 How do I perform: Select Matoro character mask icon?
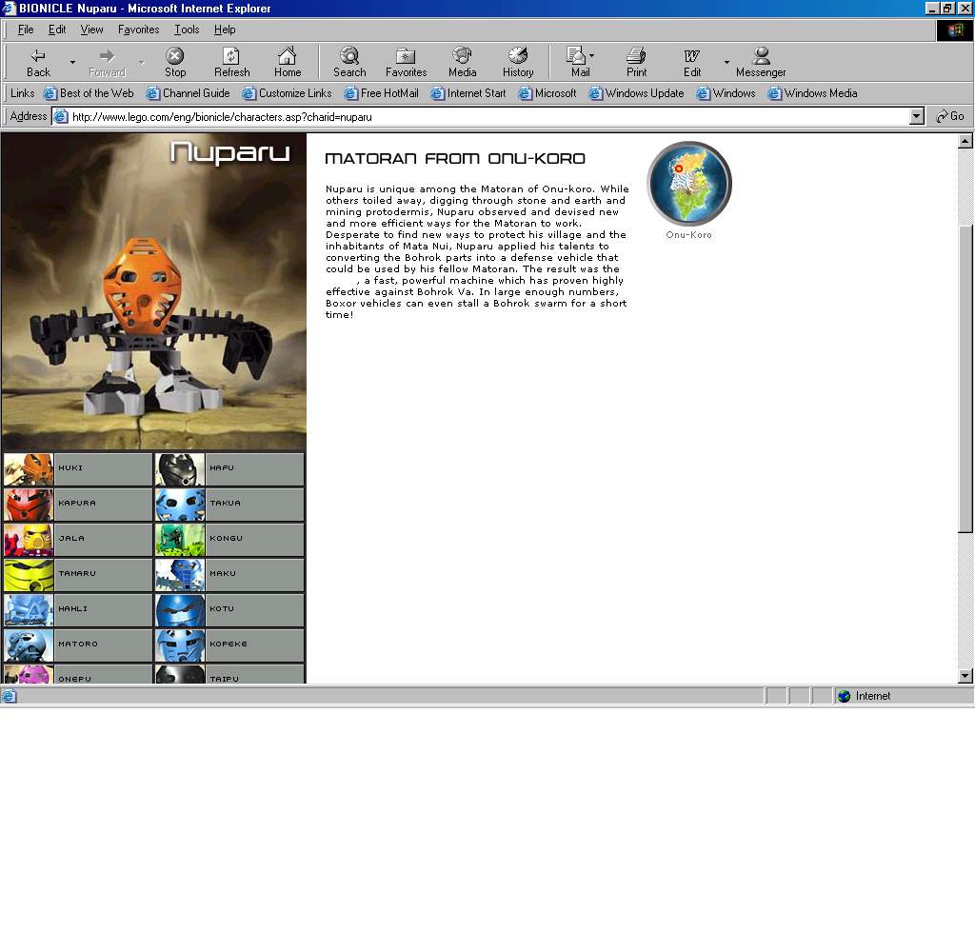(x=29, y=645)
